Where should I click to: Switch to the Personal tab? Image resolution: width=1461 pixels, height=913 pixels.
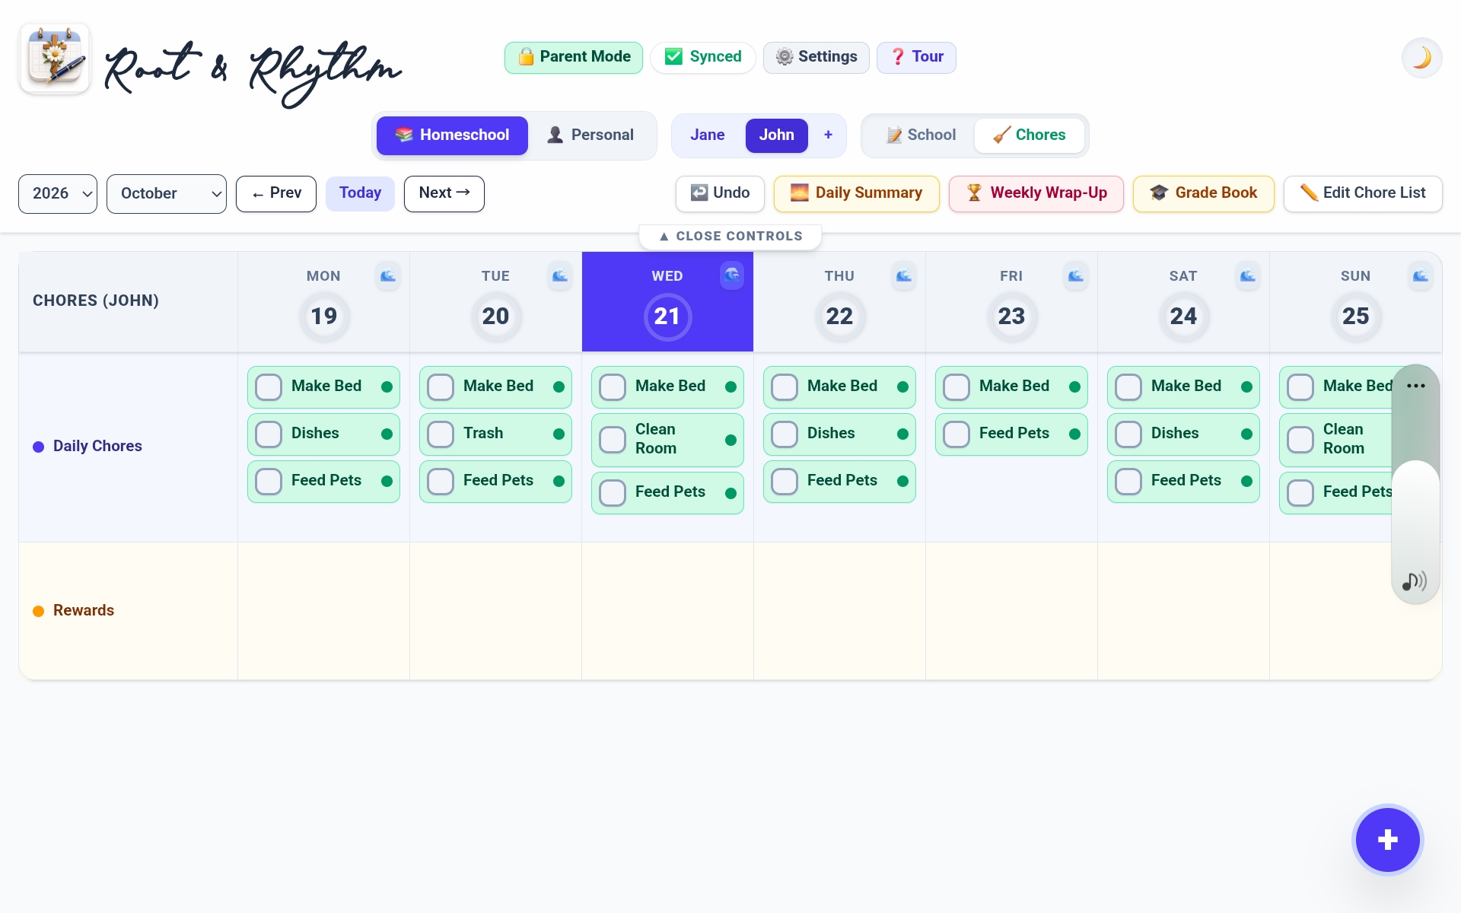(591, 135)
